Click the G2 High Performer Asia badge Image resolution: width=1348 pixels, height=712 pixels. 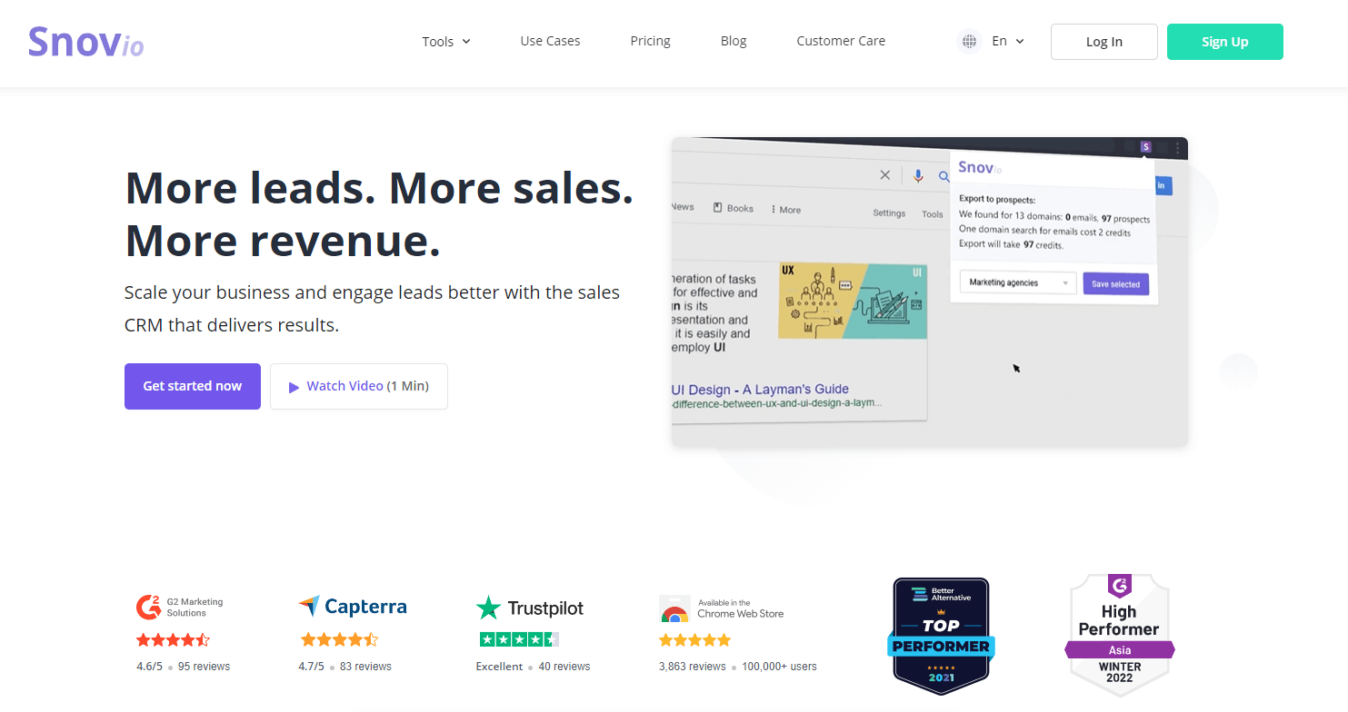[x=1119, y=635]
